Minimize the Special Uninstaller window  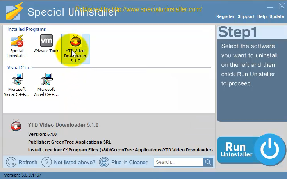point(270,7)
